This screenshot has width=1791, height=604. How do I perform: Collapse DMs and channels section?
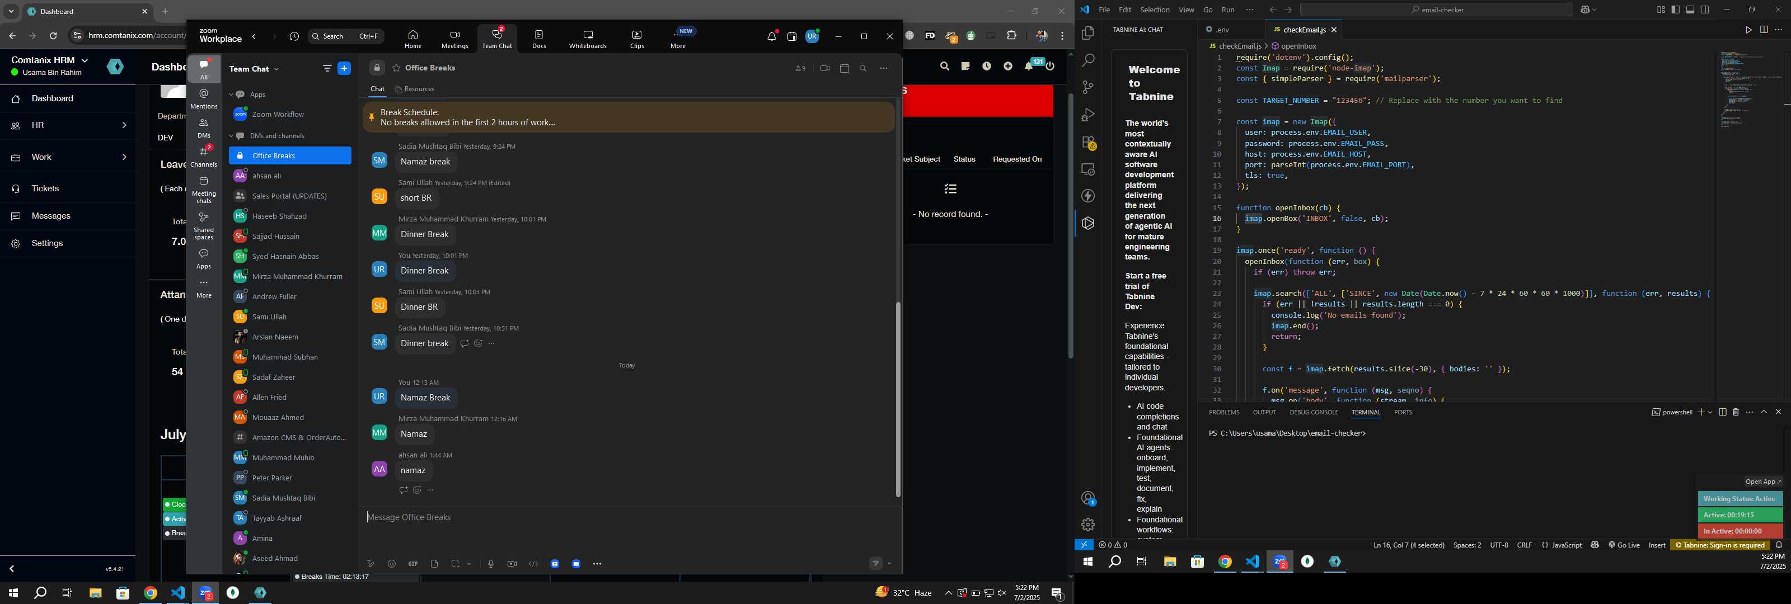tap(232, 136)
